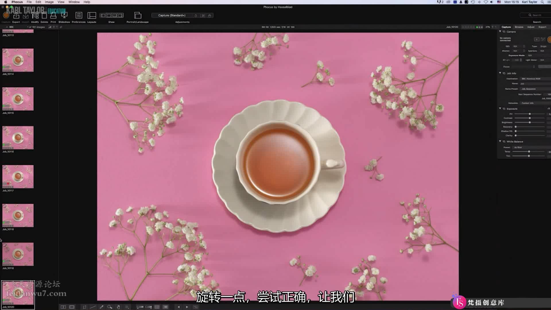Click the orange Capture button in toolbar

pyautogui.click(x=6, y=15)
